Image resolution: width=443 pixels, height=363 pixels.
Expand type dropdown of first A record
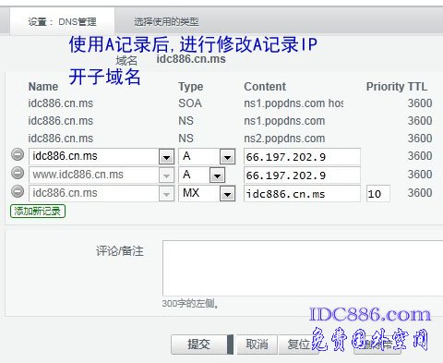pyautogui.click(x=227, y=157)
